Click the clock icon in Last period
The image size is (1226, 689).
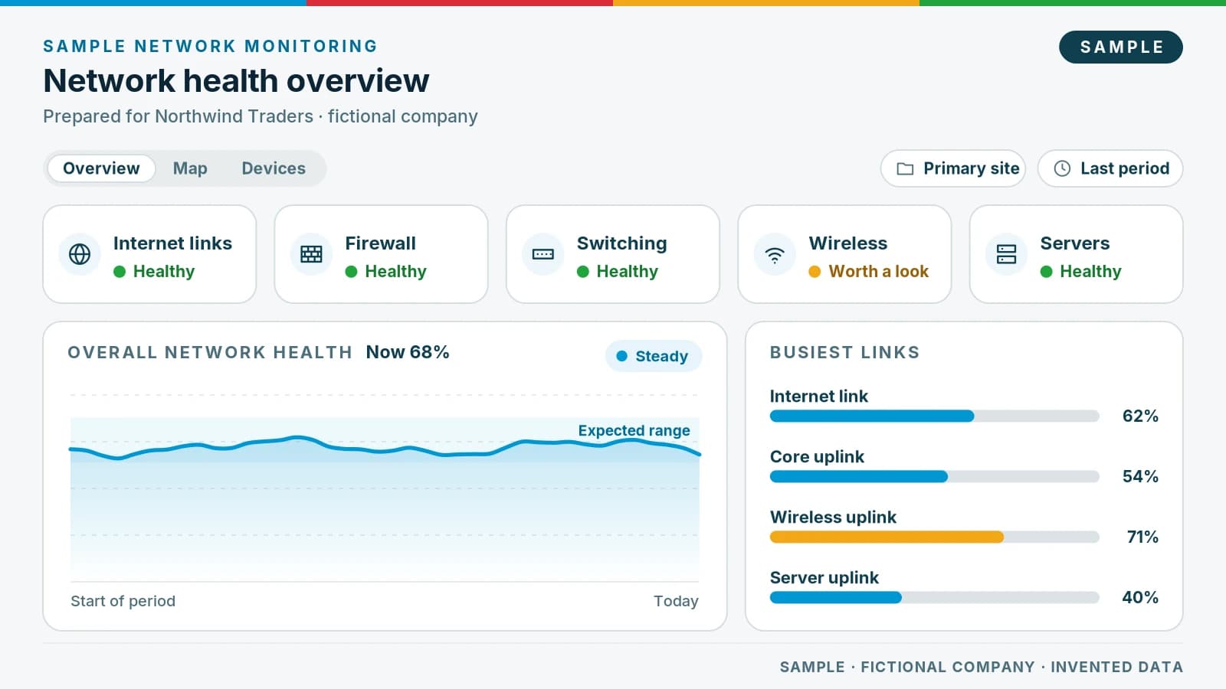coord(1062,168)
